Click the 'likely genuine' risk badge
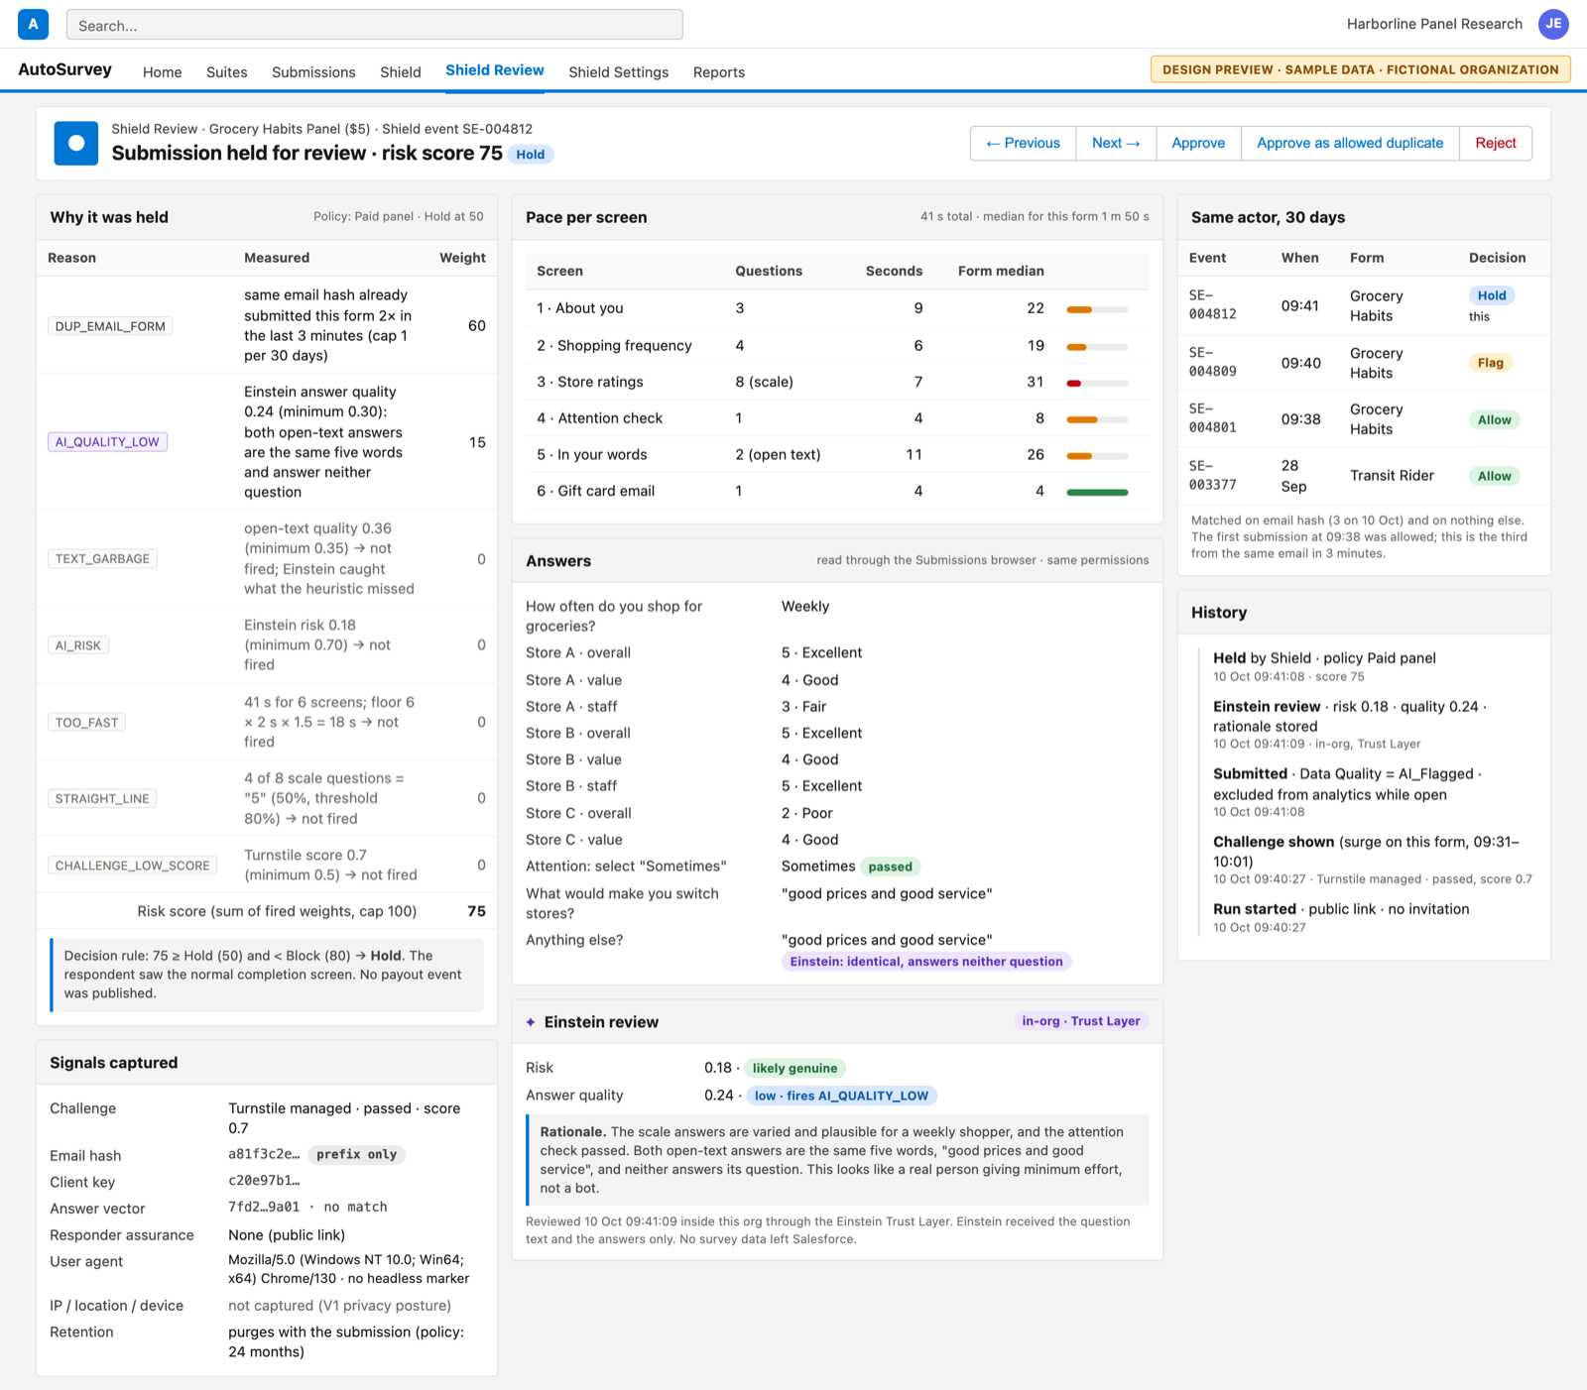The width and height of the screenshot is (1587, 1390). pyautogui.click(x=794, y=1069)
